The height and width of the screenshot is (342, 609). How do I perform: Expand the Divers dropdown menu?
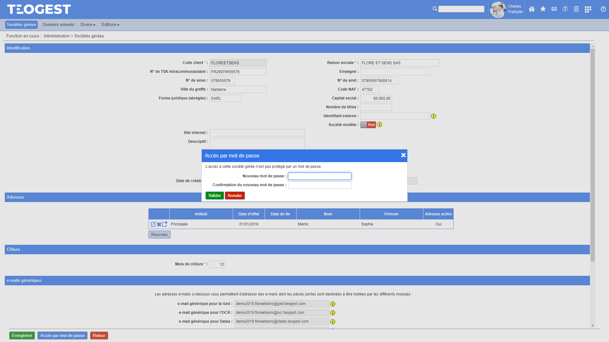pyautogui.click(x=88, y=25)
